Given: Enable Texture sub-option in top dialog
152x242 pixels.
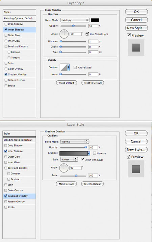Looking at the screenshot, I should (x=9, y=58).
